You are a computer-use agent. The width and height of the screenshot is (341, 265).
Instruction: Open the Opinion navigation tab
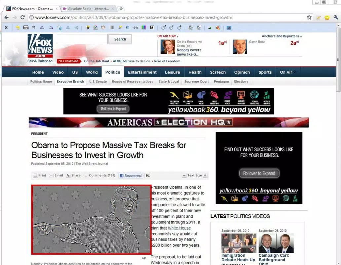pyautogui.click(x=242, y=72)
